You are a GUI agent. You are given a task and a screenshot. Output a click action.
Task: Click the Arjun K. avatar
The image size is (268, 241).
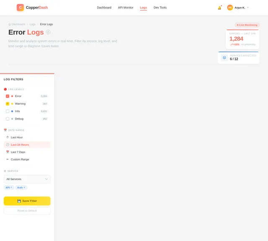click(x=230, y=8)
